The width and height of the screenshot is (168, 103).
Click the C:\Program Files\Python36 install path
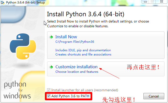(74, 42)
